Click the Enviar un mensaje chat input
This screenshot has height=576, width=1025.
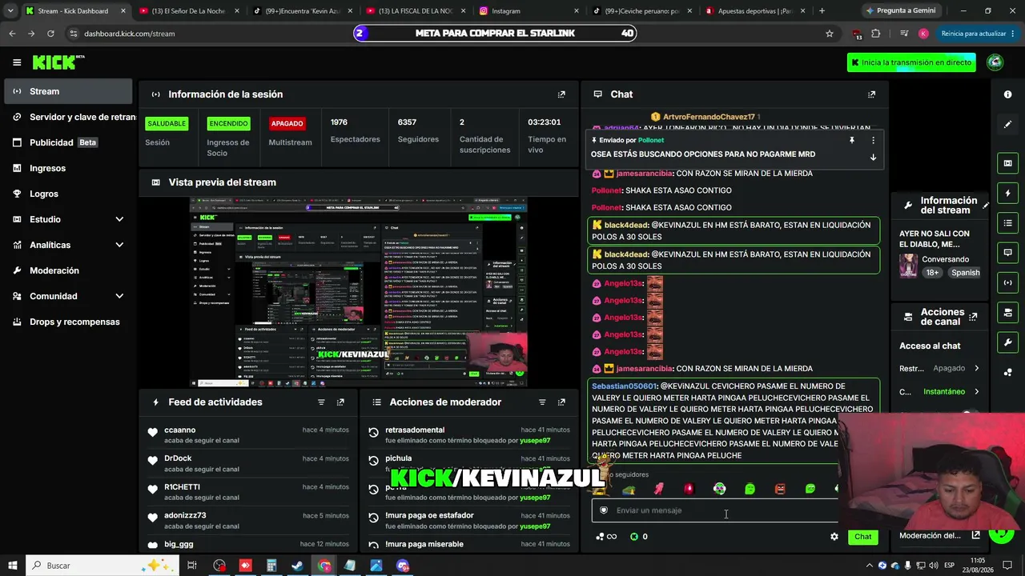coord(717,510)
